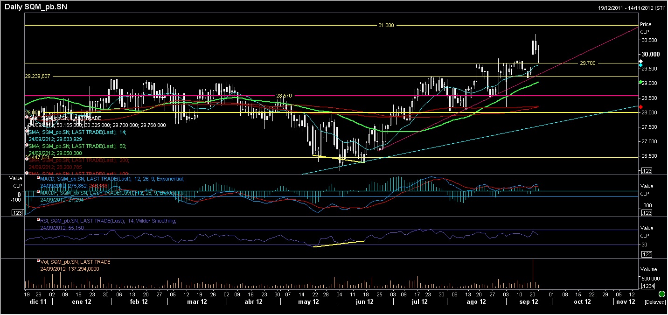This screenshot has height=315, width=668.
Task: Click the Price CLP axis title
Action: tap(645, 28)
